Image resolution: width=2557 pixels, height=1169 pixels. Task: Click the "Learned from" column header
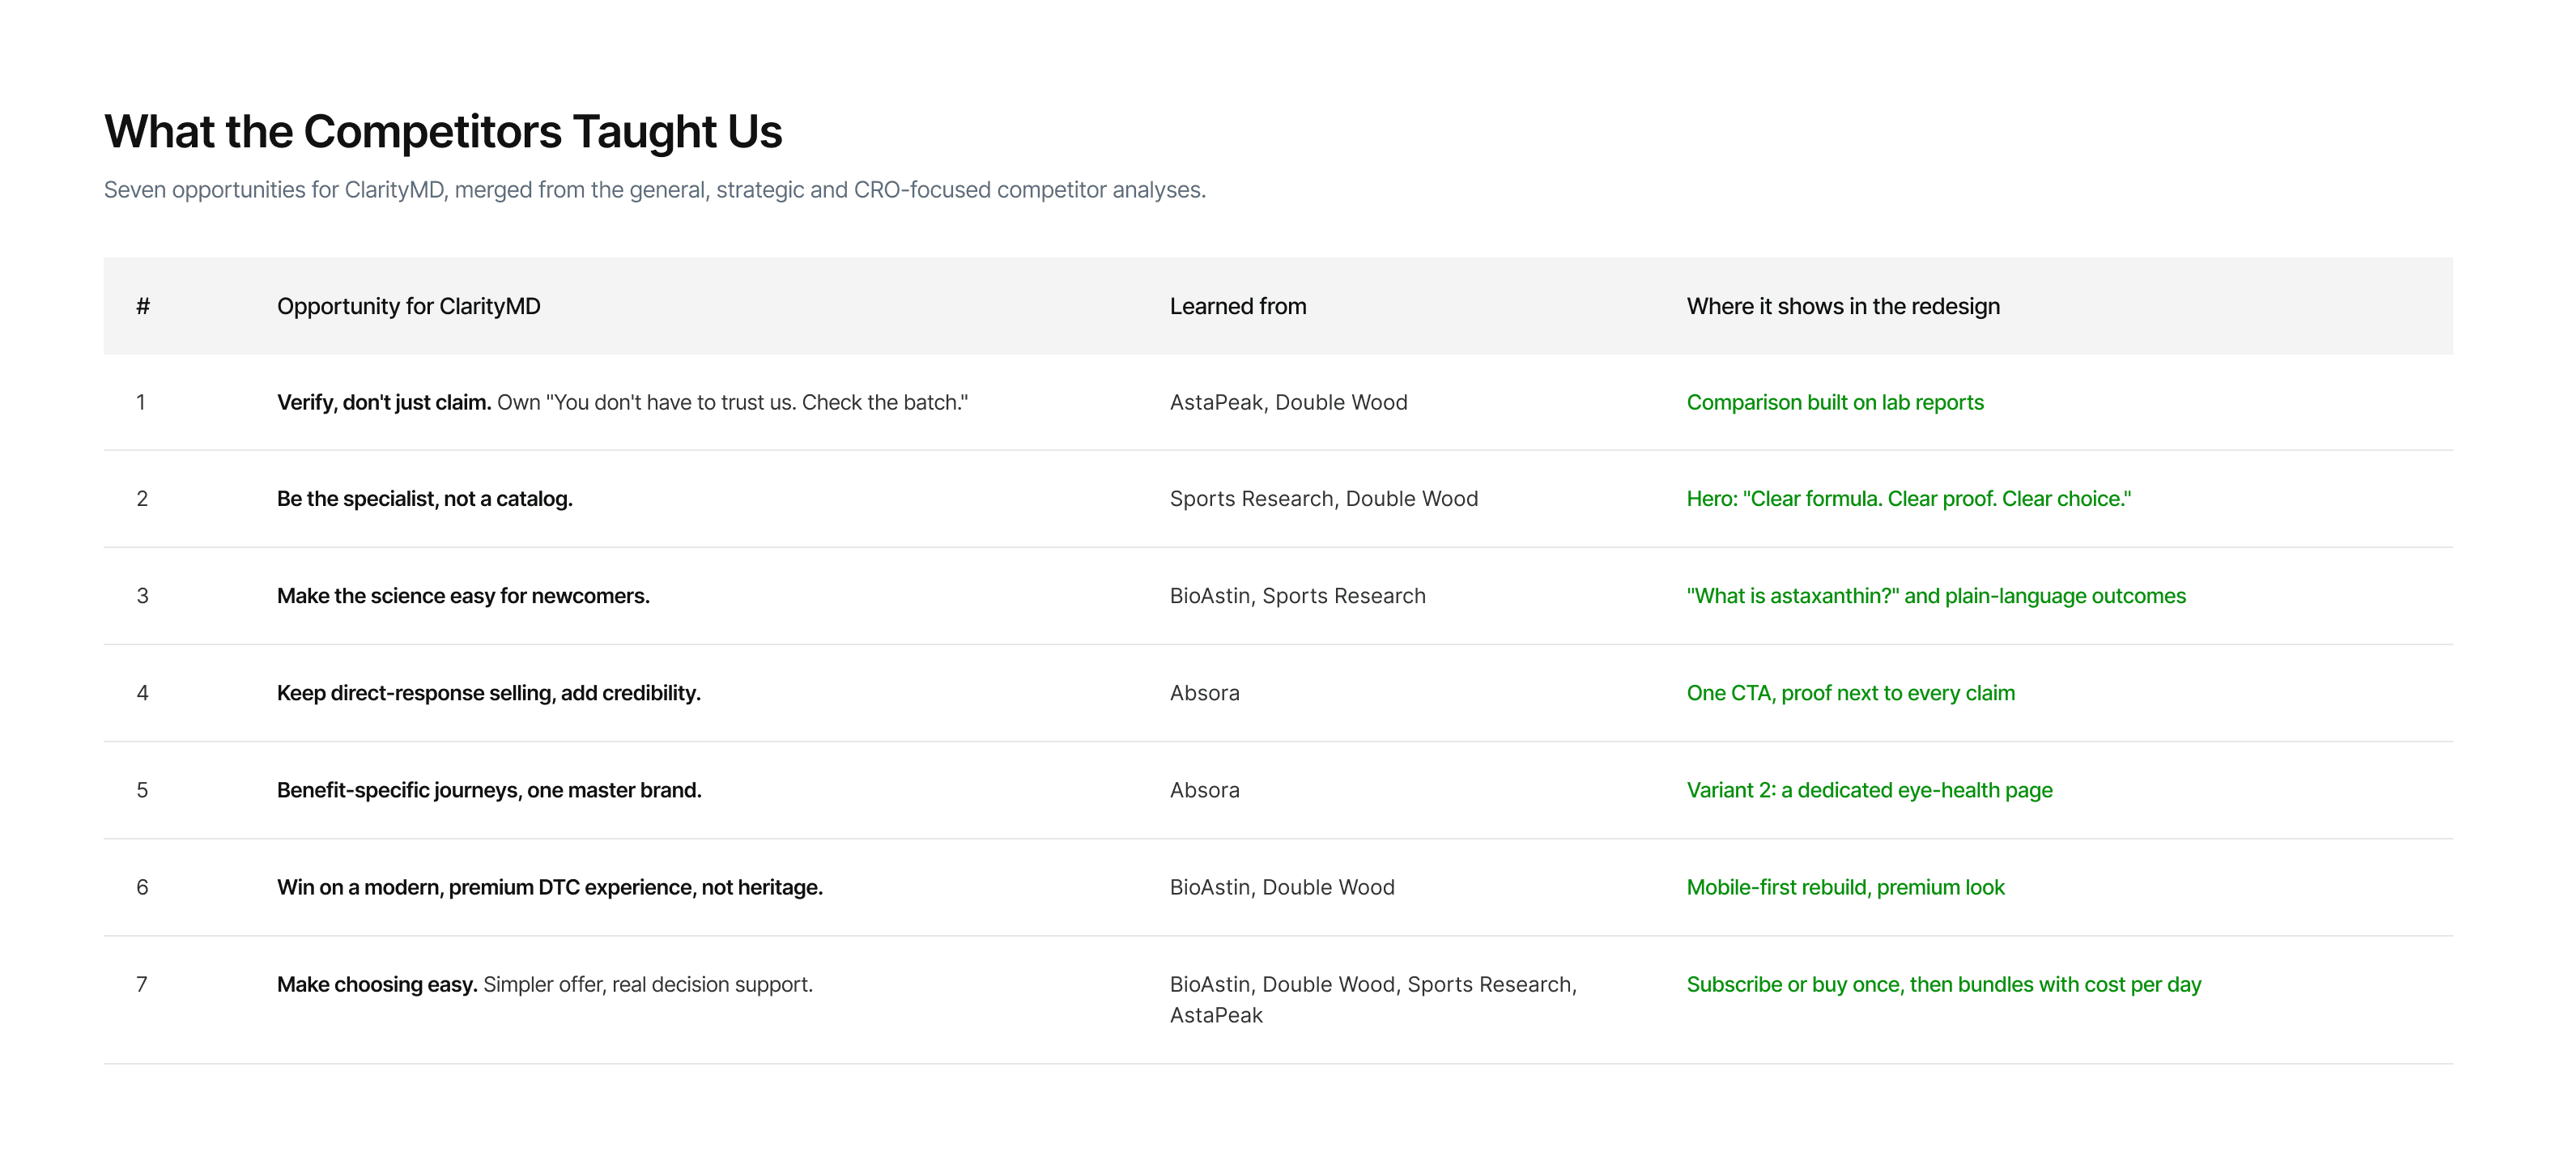tap(1238, 307)
